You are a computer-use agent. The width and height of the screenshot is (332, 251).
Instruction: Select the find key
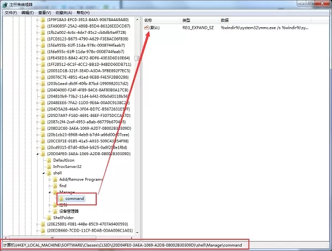pos(63,186)
